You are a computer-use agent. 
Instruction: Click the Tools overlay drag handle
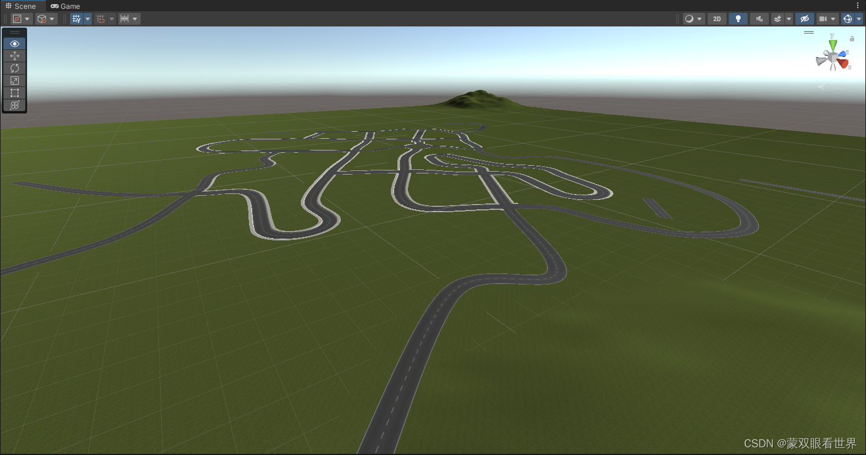[x=14, y=33]
